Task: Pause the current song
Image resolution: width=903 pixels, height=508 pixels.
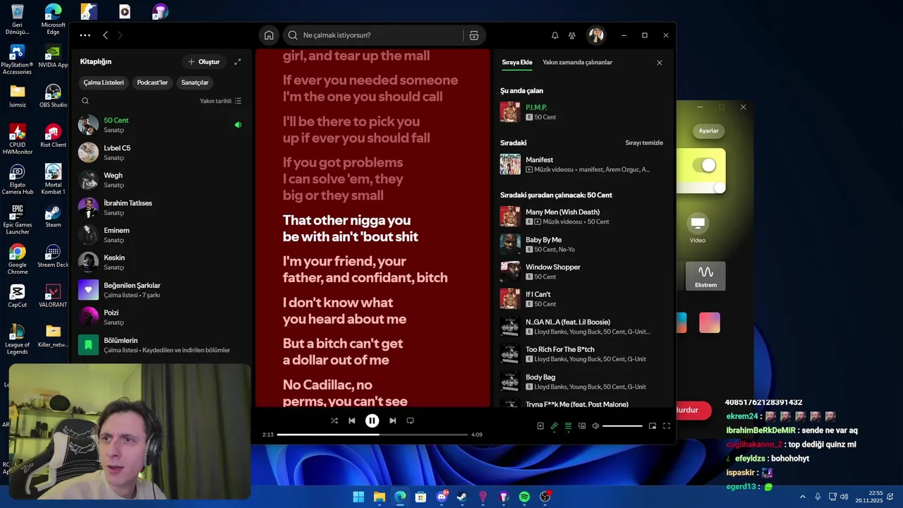Action: coord(372,421)
